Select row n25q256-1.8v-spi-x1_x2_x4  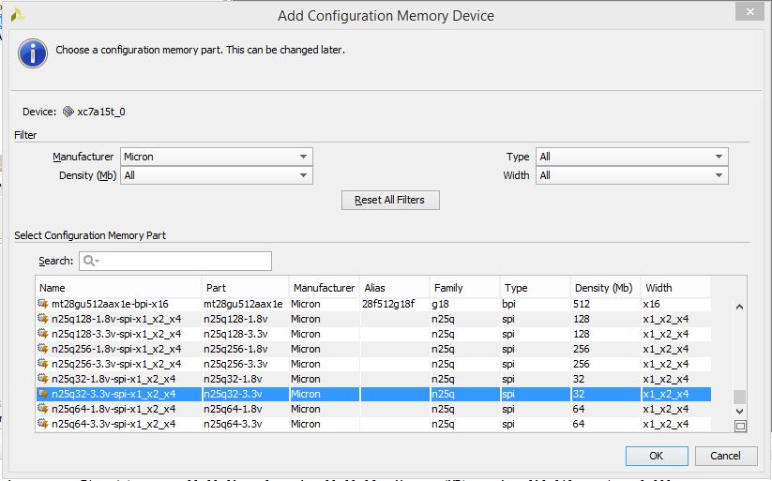point(373,349)
